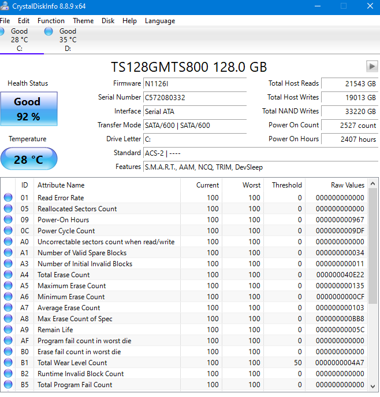380x397 pixels.
Task: Open the File menu
Action: (5, 21)
